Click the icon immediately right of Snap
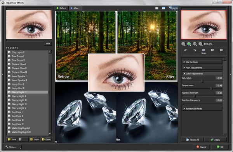 point(212,50)
